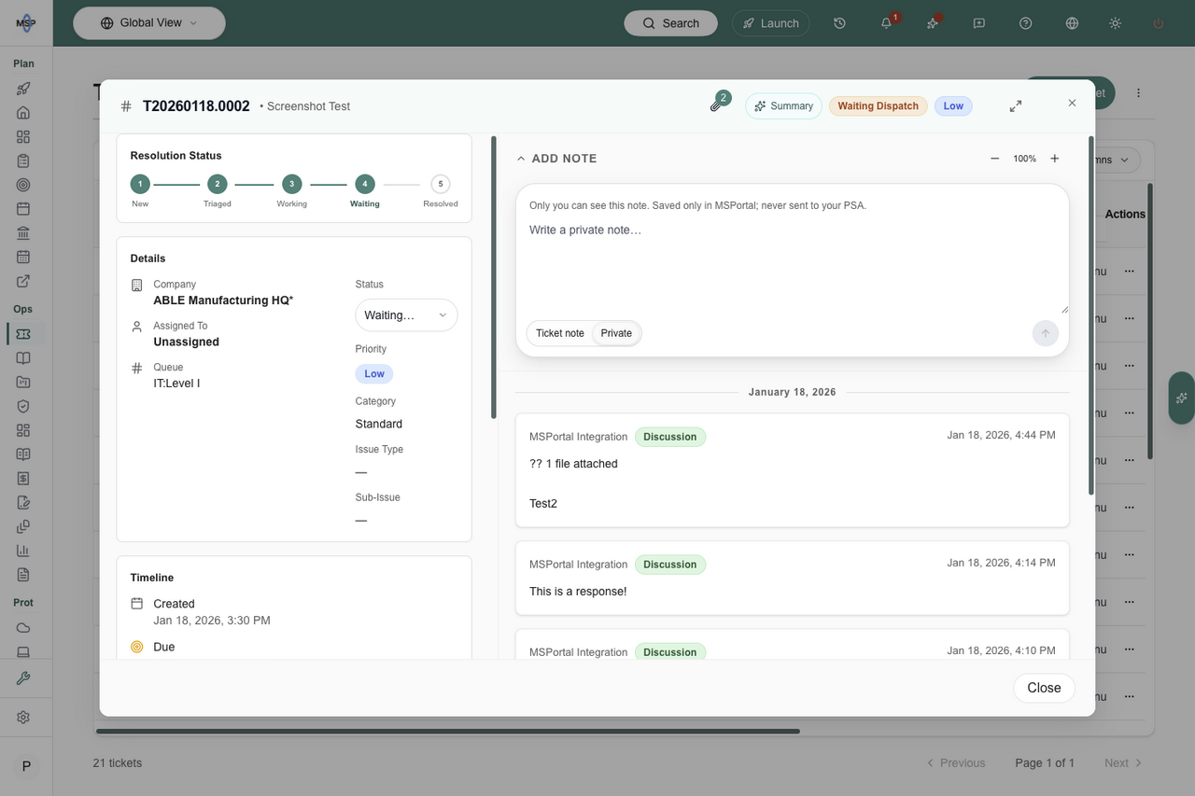This screenshot has height=796, width=1195.
Task: Expand the ticket modal to full screen
Action: click(x=1016, y=106)
